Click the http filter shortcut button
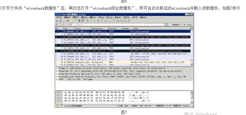This screenshot has height=115, width=246. tap(189, 25)
